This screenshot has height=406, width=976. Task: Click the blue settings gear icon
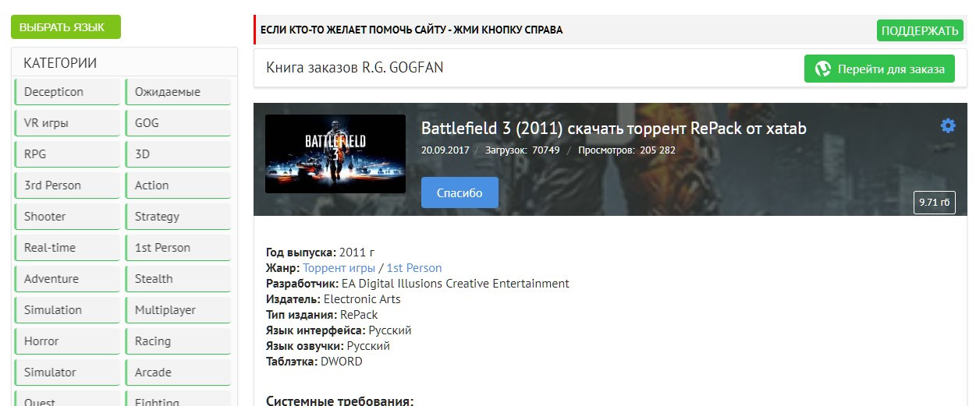[x=947, y=125]
